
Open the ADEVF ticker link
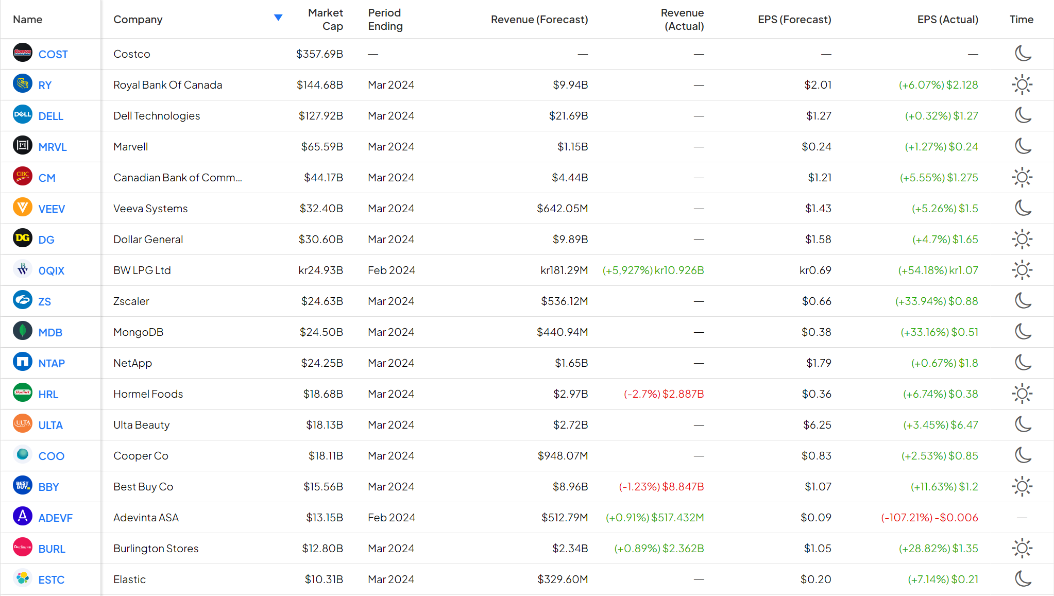pyautogui.click(x=56, y=518)
